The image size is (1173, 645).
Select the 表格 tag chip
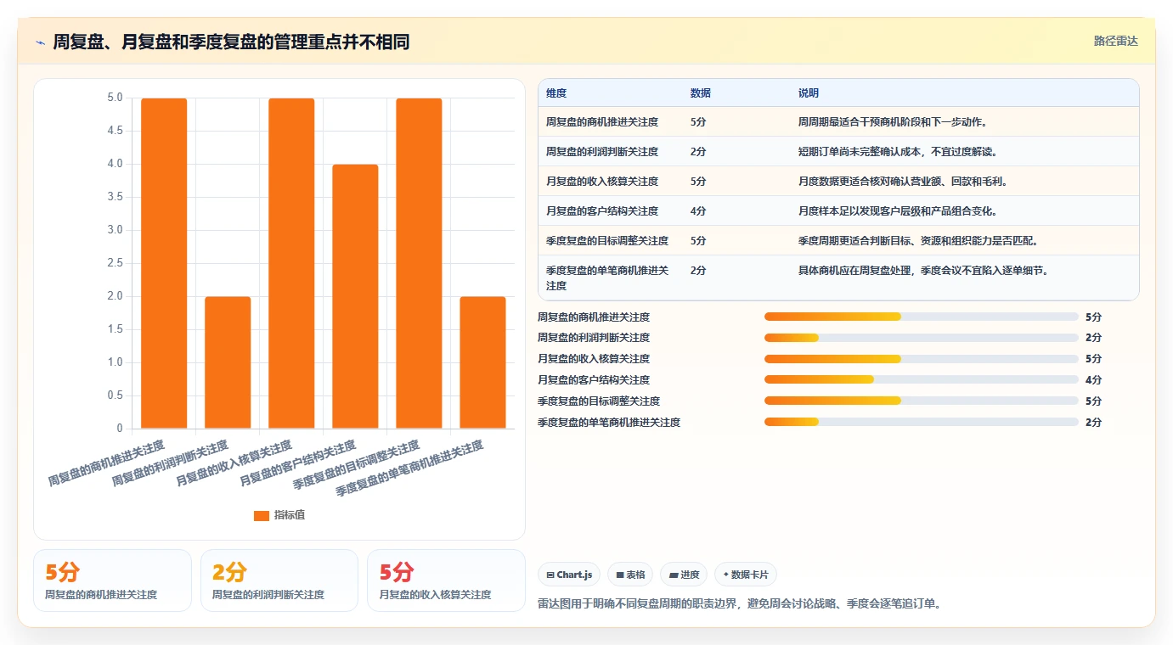[x=630, y=575]
